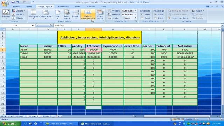Click the taskbar clock showing 2:52 PM
The height and width of the screenshot is (126, 224).
216,124
